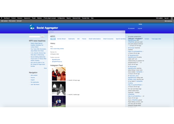
Task: Click Log out in black admin toolbar
Action: point(166,18)
